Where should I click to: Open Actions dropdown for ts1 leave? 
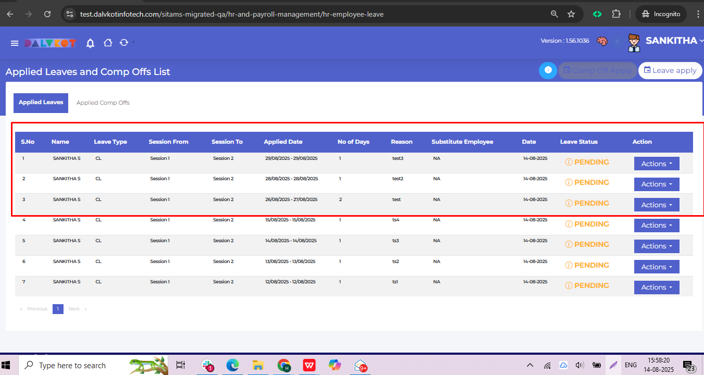[x=656, y=287]
